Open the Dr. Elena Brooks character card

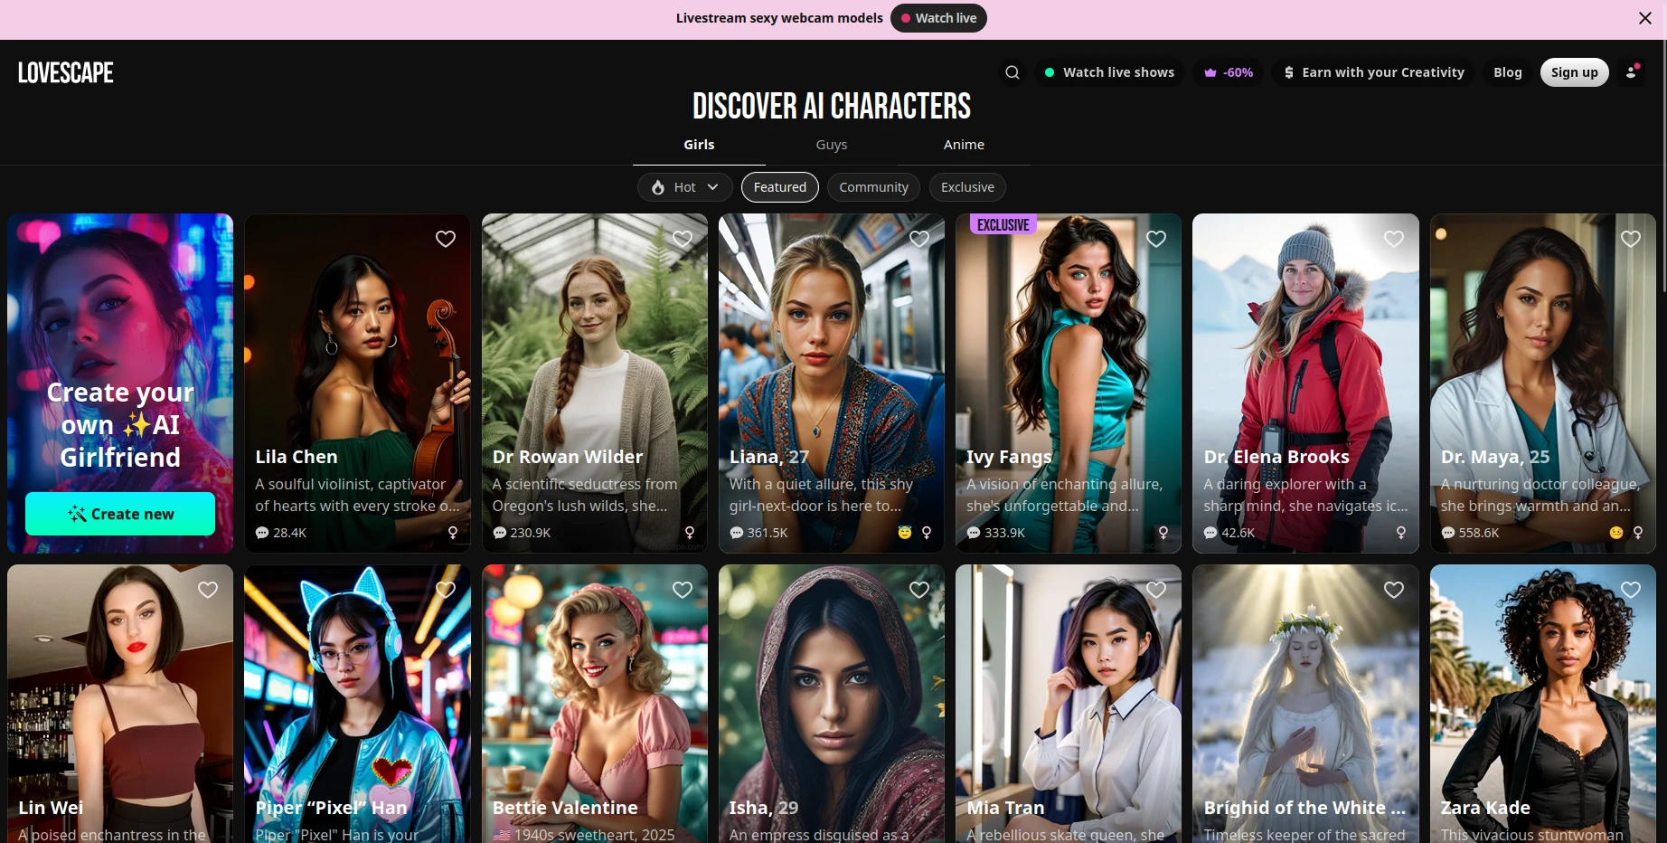point(1305,384)
